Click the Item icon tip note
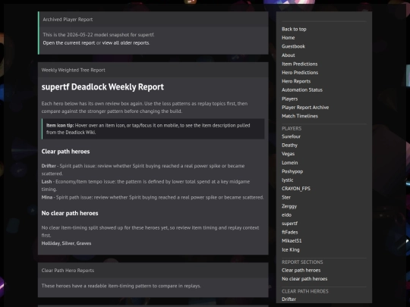 (x=153, y=129)
